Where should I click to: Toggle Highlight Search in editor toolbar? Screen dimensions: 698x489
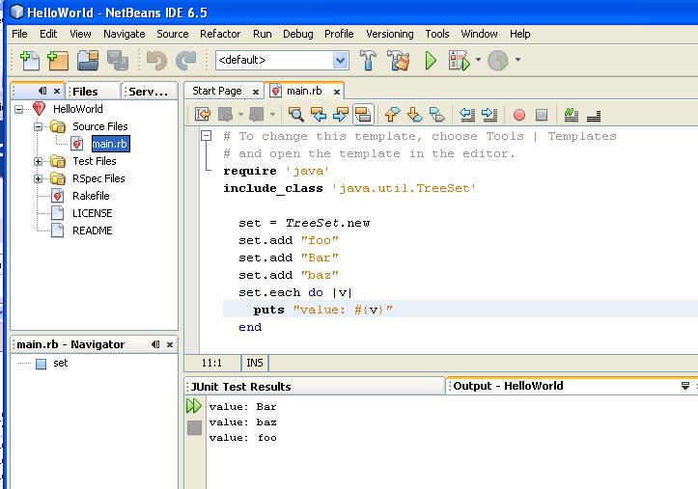[363, 115]
